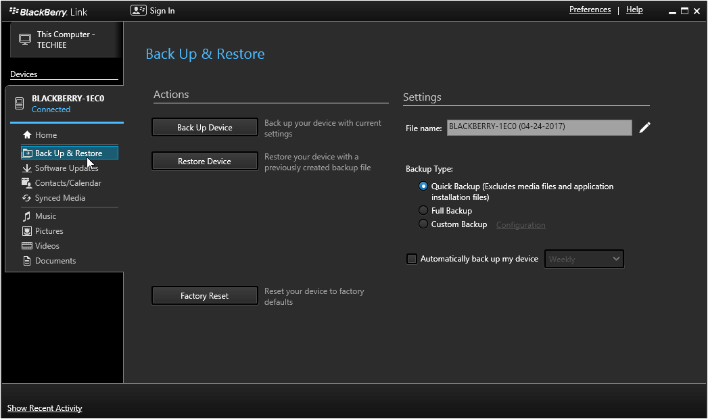Viewport: 708px width, 419px height.
Task: Open Custom Backup Configuration link
Action: coord(521,224)
